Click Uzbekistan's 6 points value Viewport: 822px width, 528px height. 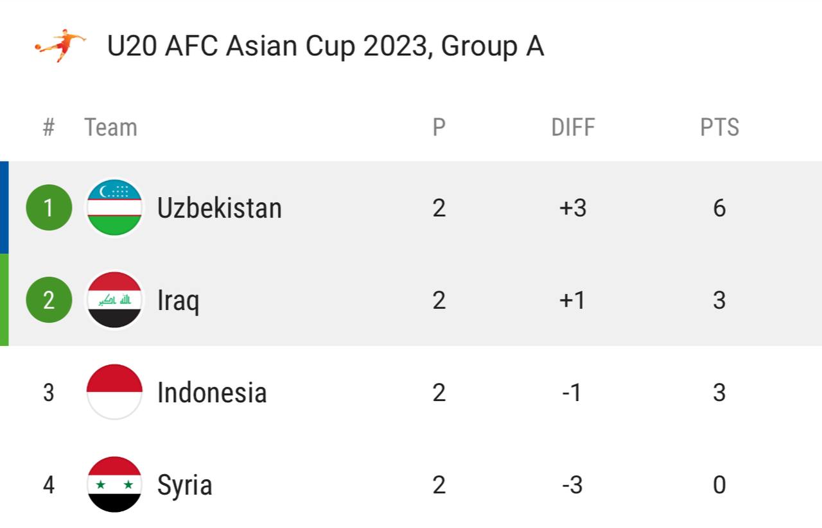click(719, 208)
